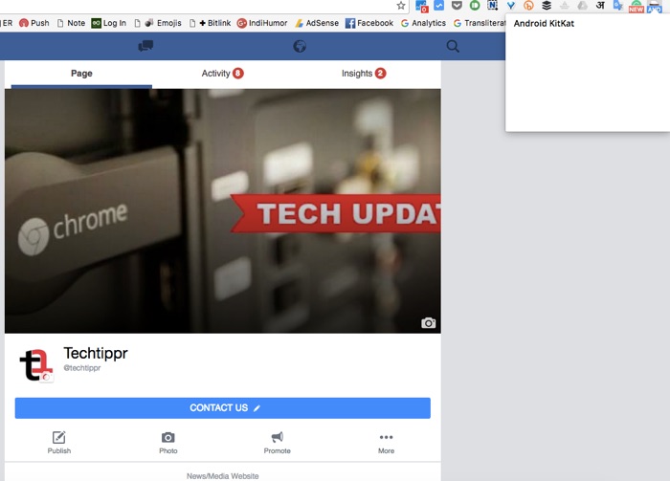Change Techtippr profile picture camera badge
Viewport: 670px width, 481px height.
(47, 378)
